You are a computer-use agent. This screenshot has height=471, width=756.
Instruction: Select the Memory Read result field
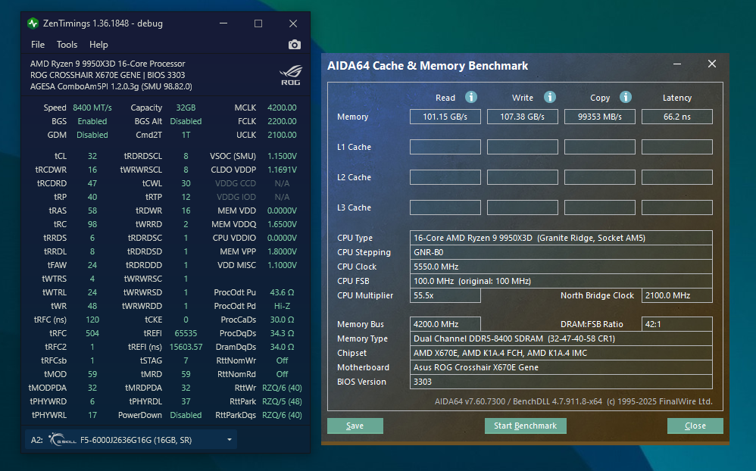[445, 117]
